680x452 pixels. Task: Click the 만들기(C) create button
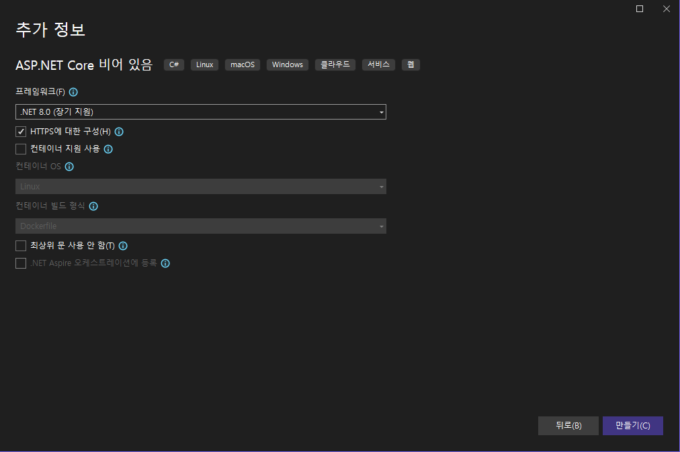[633, 426]
